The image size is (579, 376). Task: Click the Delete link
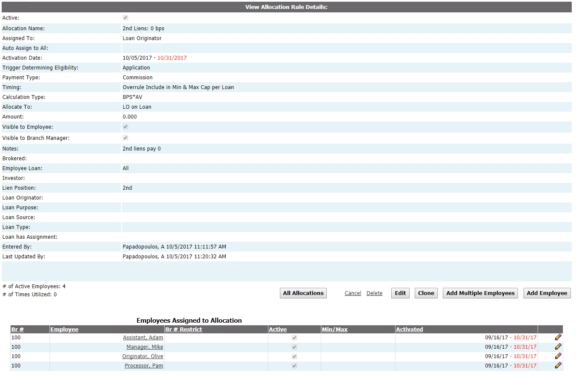(375, 293)
